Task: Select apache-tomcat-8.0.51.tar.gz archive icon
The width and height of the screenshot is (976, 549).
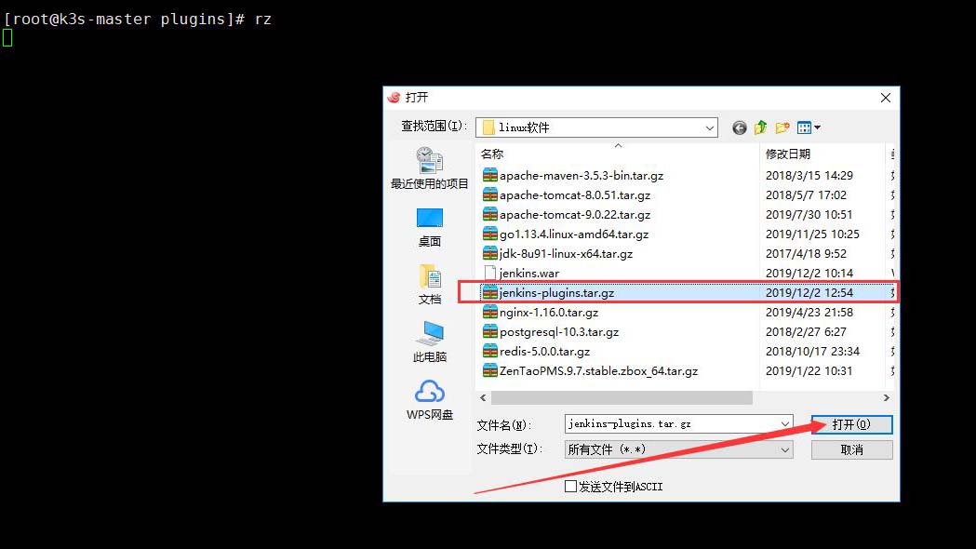Action: click(x=490, y=194)
